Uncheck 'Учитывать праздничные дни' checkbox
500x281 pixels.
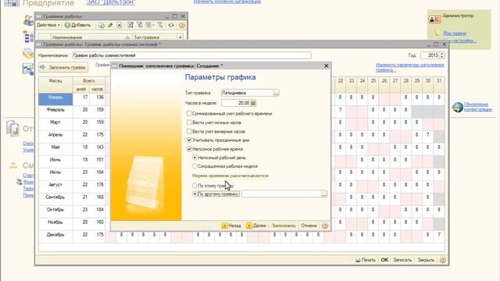coord(189,140)
